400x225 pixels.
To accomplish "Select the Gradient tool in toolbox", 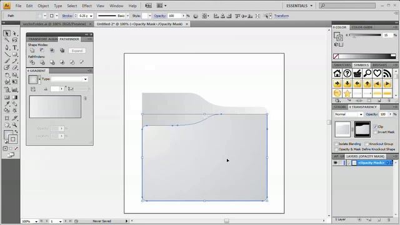I will click(15, 97).
